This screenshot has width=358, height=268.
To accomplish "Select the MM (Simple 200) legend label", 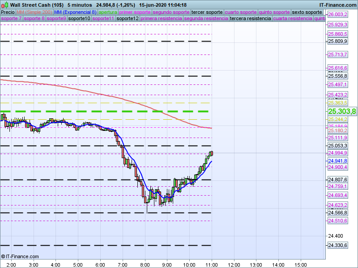I will click(x=34, y=13).
